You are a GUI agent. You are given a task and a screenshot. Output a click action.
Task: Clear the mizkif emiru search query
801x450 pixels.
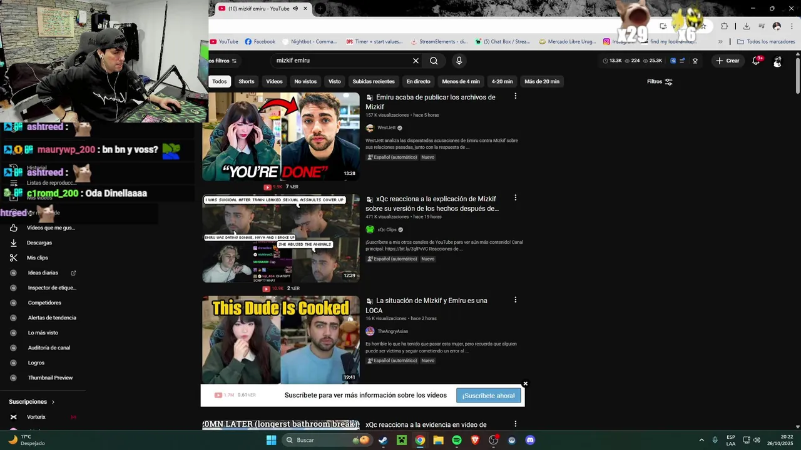point(416,61)
